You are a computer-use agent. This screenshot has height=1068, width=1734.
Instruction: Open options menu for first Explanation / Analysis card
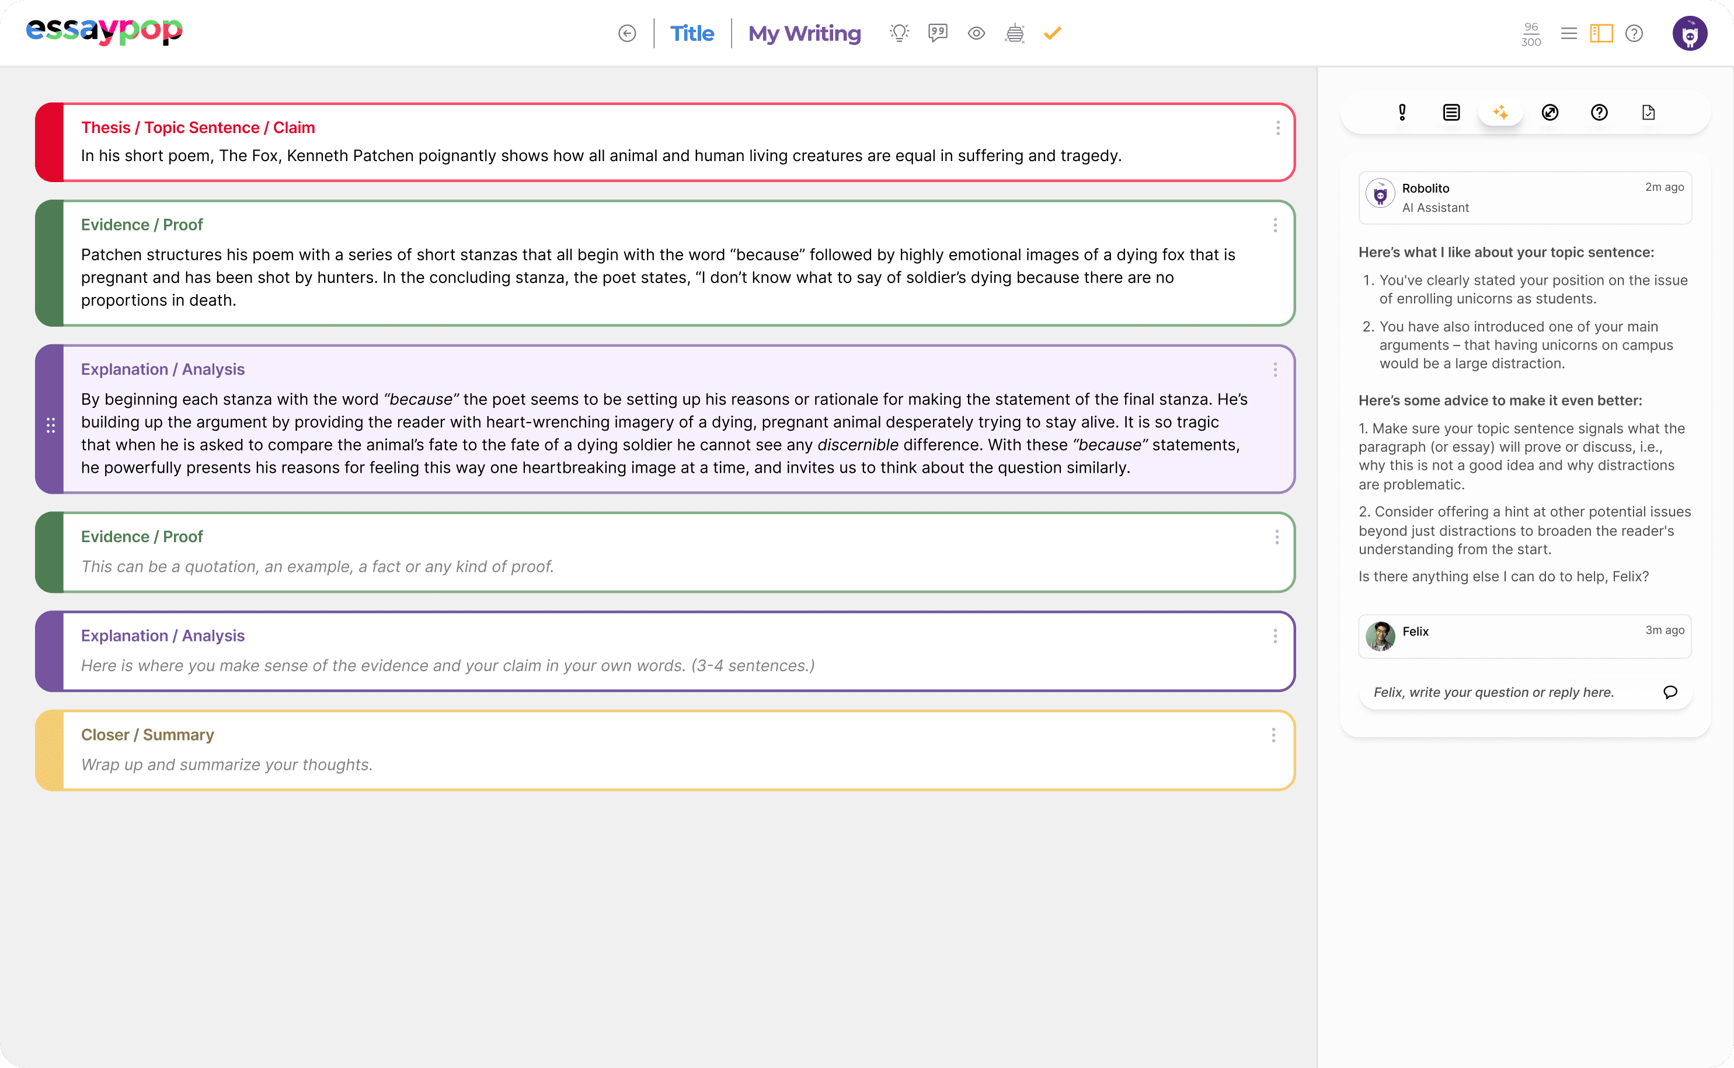coord(1275,370)
